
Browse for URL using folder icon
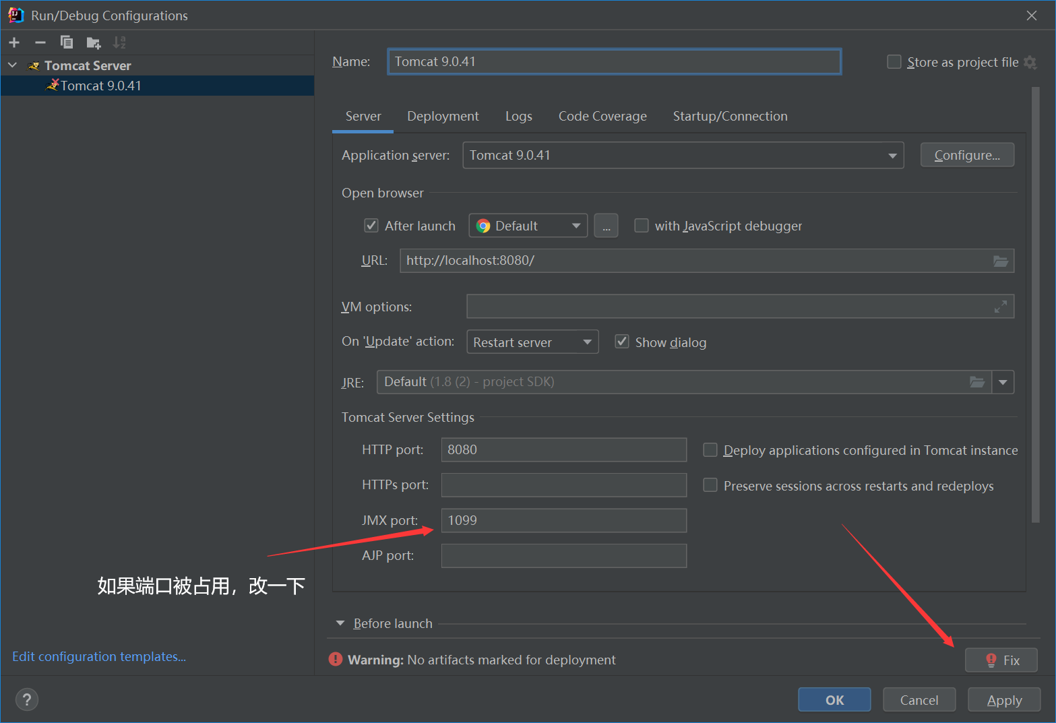point(1001,261)
